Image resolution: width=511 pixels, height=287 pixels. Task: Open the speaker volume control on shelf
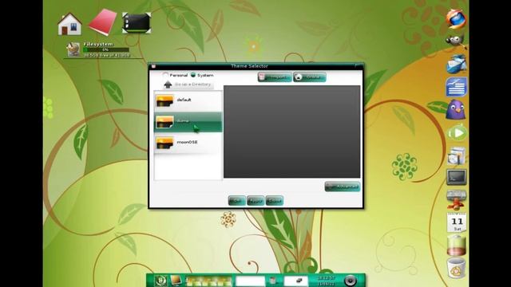[351, 280]
